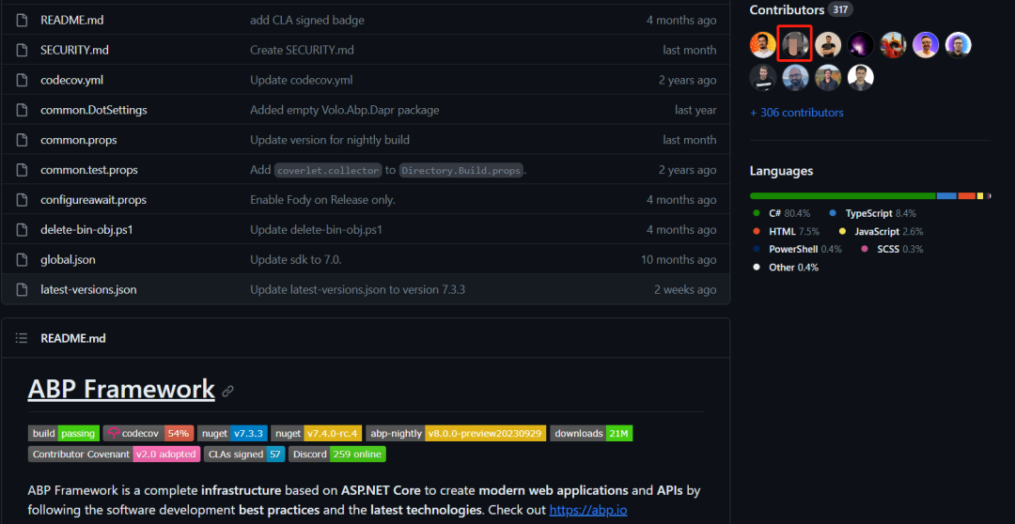Select the PowerShell 0.4% language entry

click(x=798, y=249)
